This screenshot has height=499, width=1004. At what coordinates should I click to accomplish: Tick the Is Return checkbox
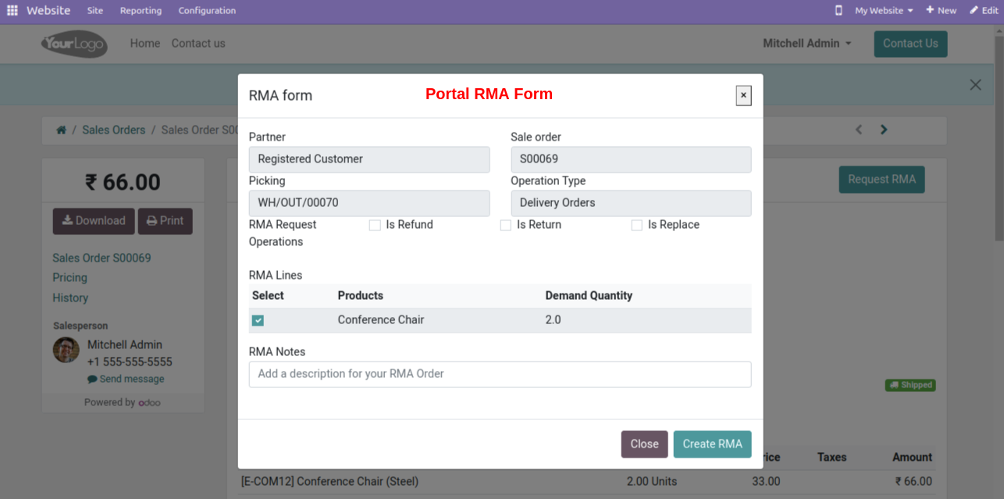coord(506,225)
